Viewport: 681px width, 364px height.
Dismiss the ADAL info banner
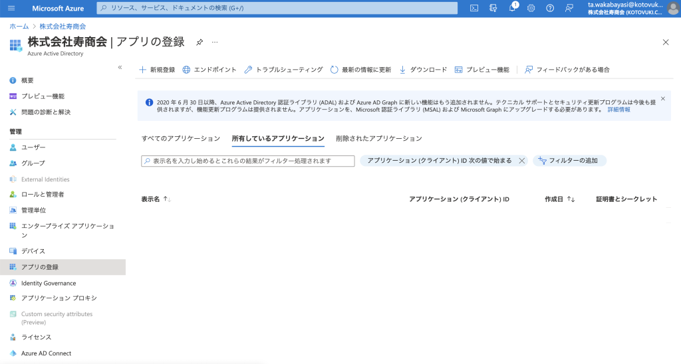tap(663, 99)
